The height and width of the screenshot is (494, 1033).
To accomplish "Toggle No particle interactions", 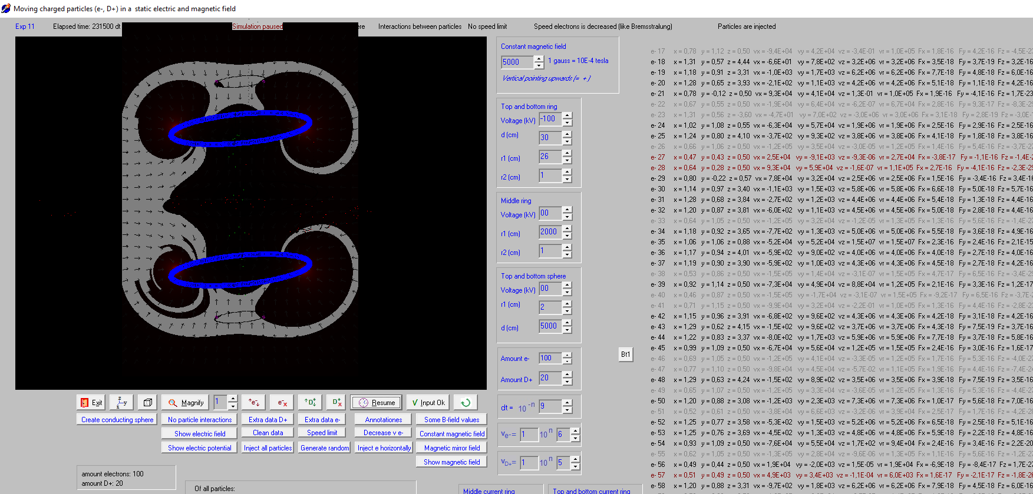I will 200,420.
